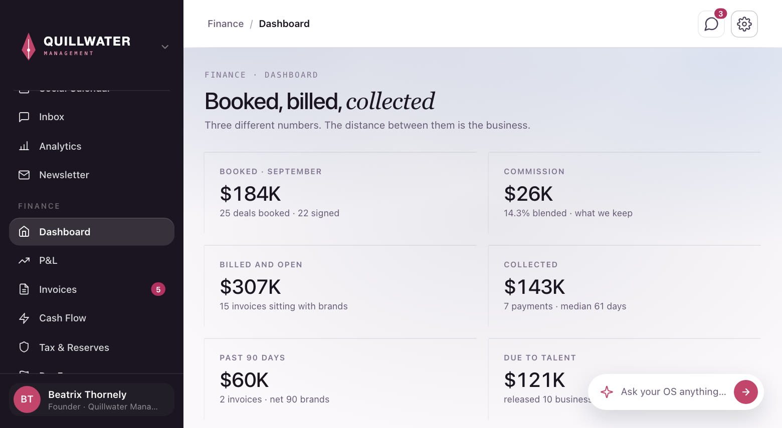Expand the Quillwater workspace chevron
Image resolution: width=782 pixels, height=428 pixels.
pos(165,47)
